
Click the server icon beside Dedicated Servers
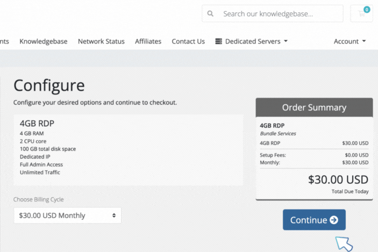click(219, 41)
